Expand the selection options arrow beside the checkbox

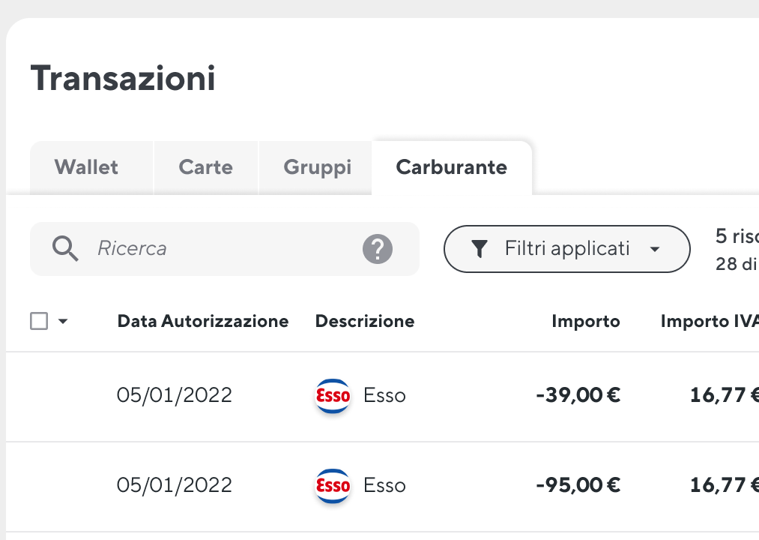[63, 321]
